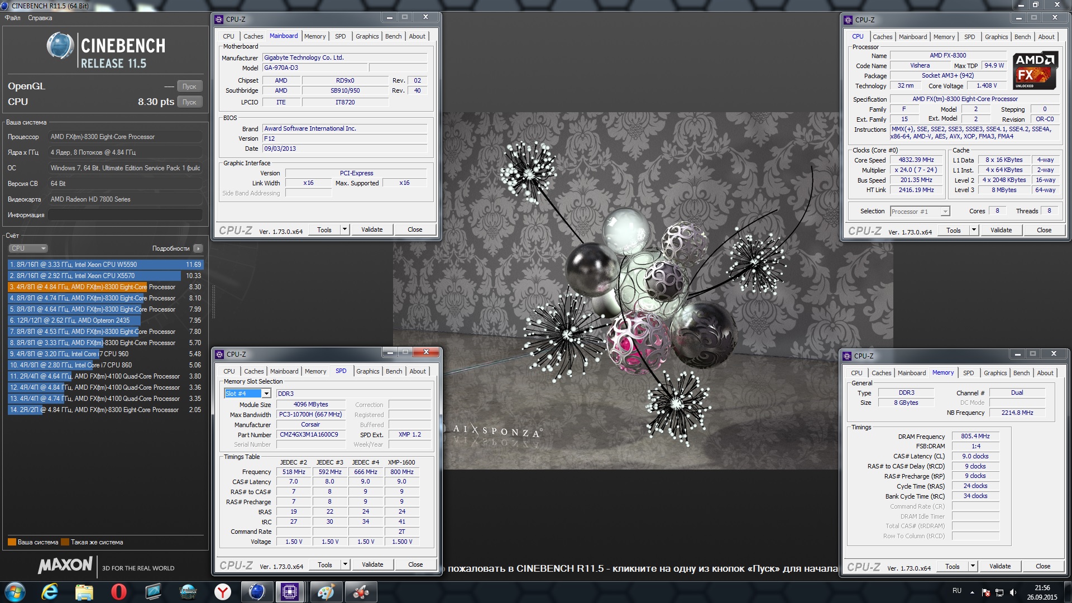The width and height of the screenshot is (1072, 603).
Task: Select ranking row AMD Opteron 2435
Action: tap(106, 320)
